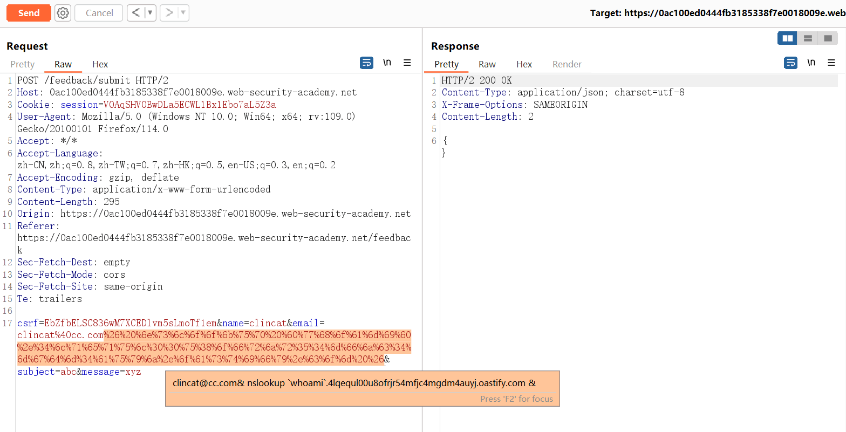Open the Response Render tab
Viewport: 846px width, 432px height.
(567, 64)
